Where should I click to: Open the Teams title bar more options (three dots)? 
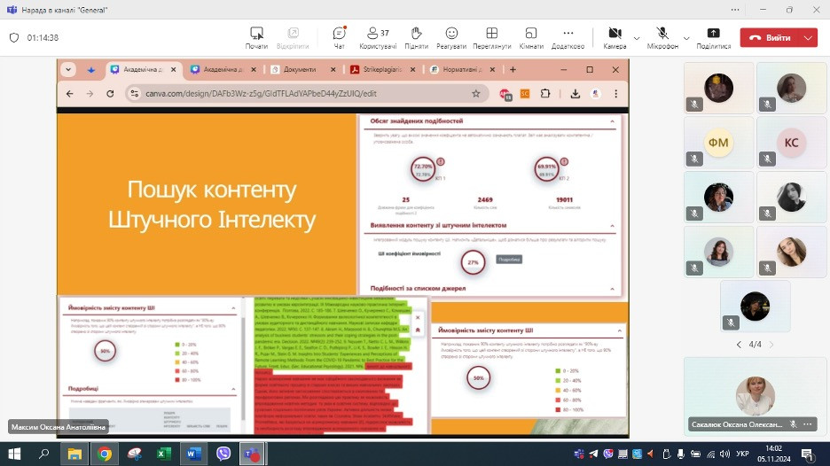[x=735, y=10]
